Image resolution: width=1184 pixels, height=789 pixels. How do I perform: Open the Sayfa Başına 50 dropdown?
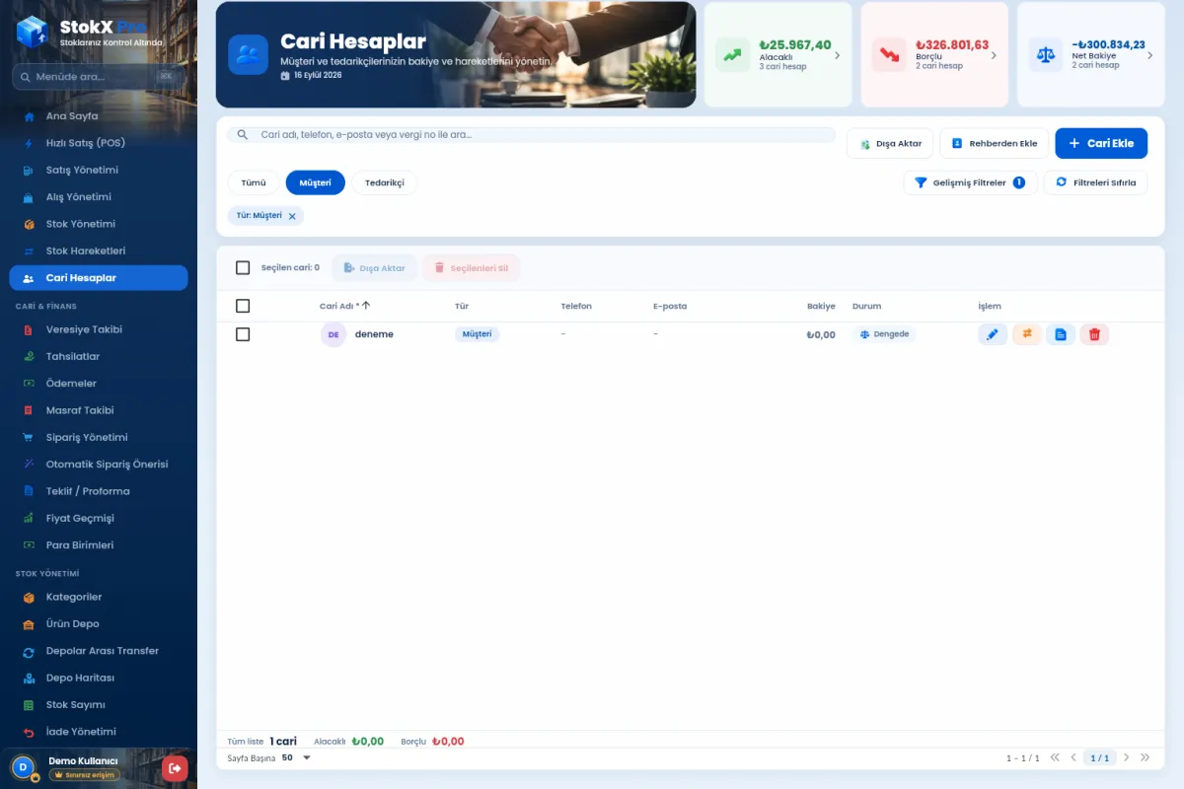coord(296,757)
